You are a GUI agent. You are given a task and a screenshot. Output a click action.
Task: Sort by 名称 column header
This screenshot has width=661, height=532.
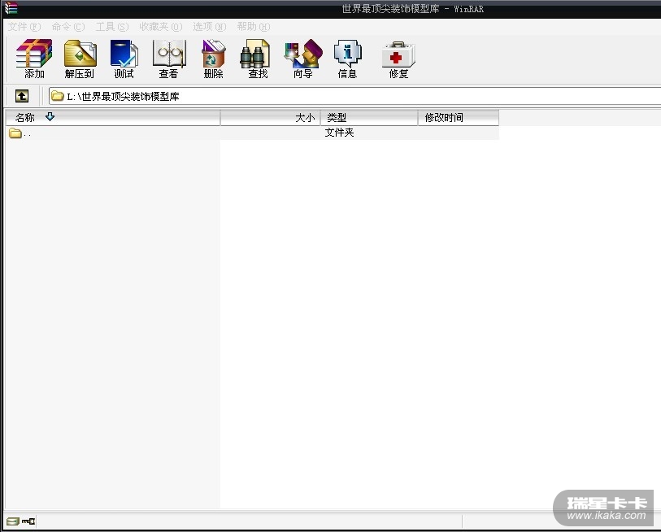point(112,117)
